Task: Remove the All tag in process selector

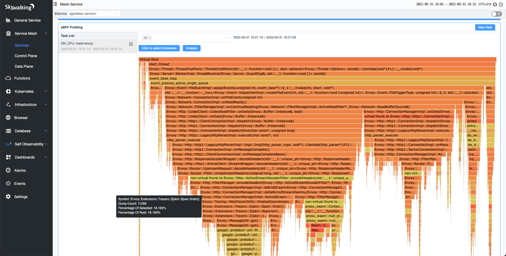Action: (x=150, y=38)
